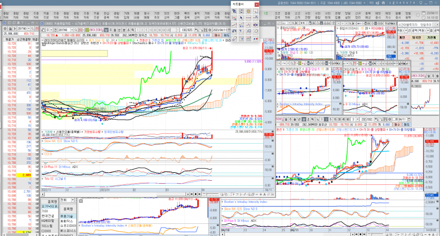Click the gear icon in left tick panel

[x=5, y=28]
